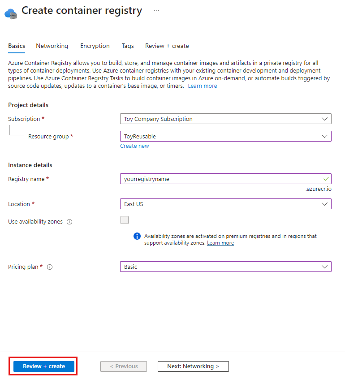The width and height of the screenshot is (345, 379).
Task: Open the Subscription dropdown
Action: coord(226,119)
